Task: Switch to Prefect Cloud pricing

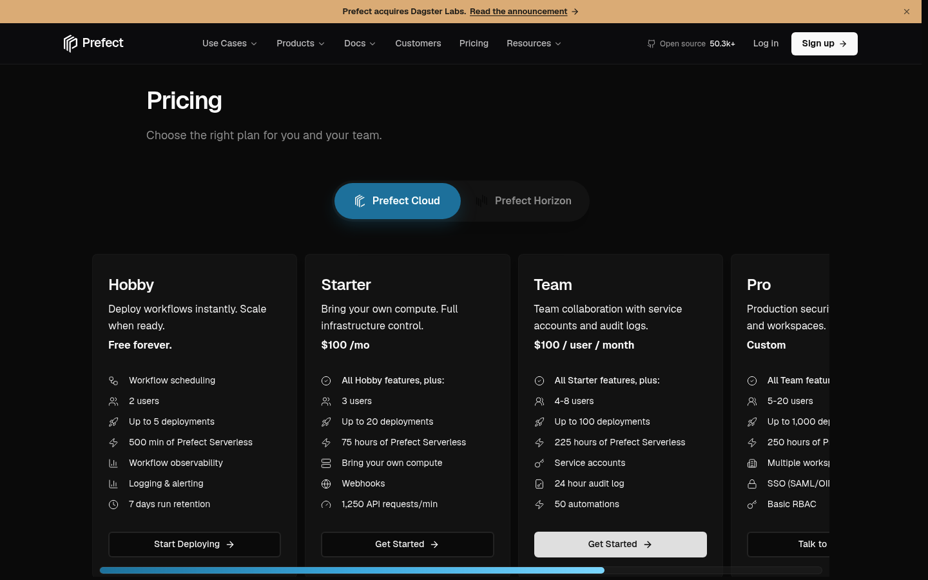Action: click(x=398, y=201)
